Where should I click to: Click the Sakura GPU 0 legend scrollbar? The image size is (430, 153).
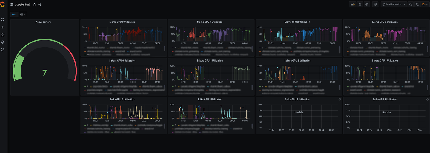click(165, 87)
